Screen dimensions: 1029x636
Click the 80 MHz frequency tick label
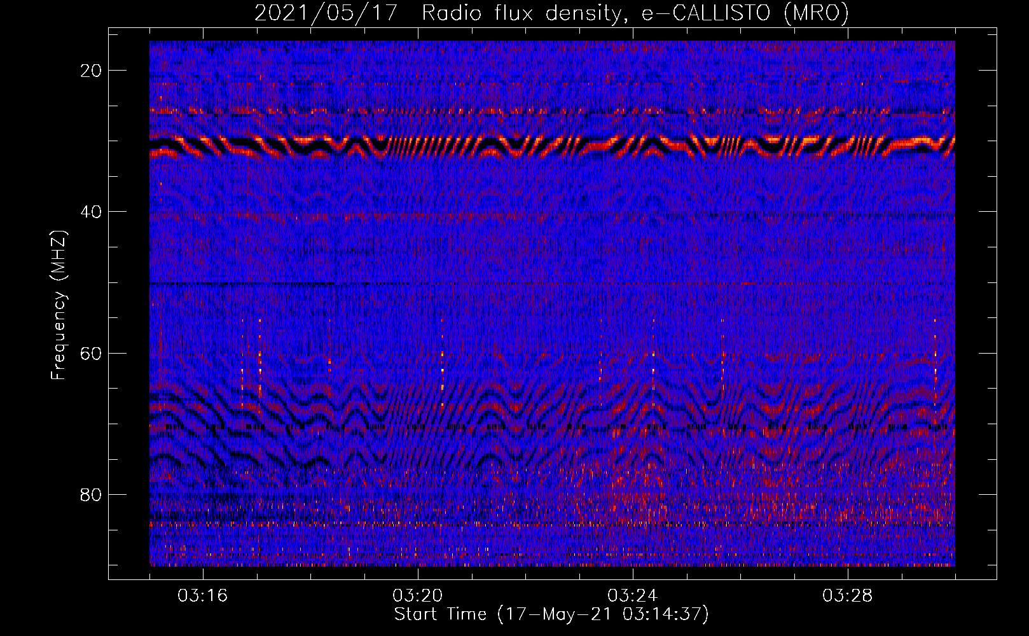pyautogui.click(x=91, y=494)
